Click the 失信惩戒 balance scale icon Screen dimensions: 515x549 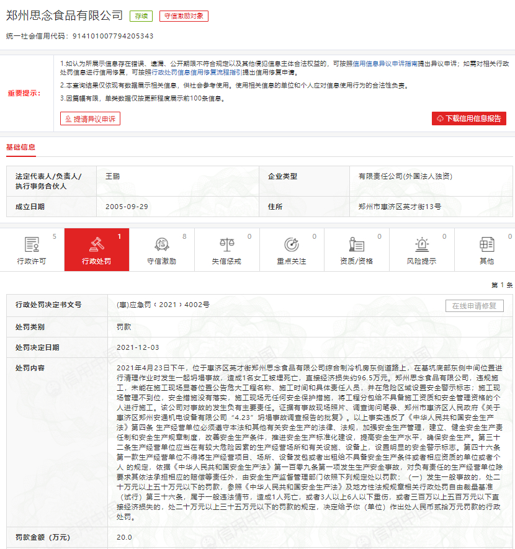coord(227,243)
